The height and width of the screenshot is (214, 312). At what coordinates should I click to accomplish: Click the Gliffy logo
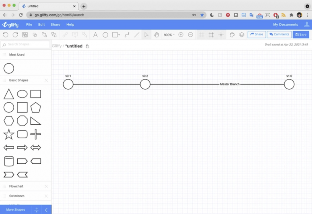(10, 24)
